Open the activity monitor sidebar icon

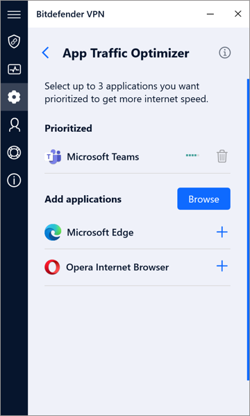pos(14,69)
